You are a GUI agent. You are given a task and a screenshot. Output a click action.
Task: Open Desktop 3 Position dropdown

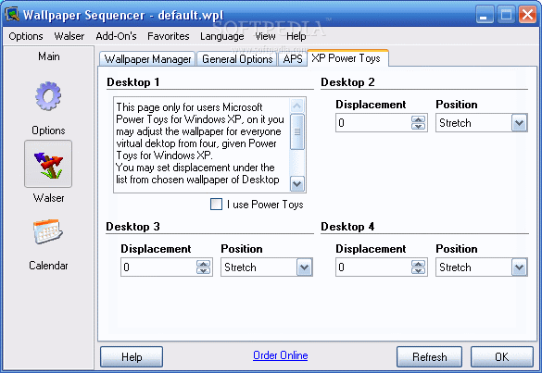point(304,267)
